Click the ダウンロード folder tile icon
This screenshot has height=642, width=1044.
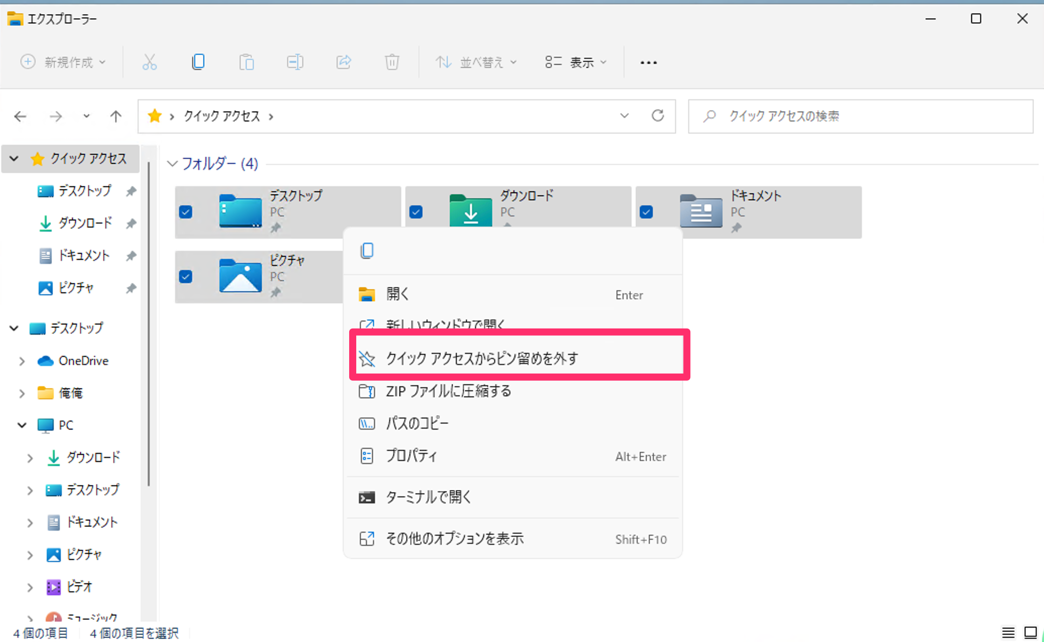pos(470,211)
